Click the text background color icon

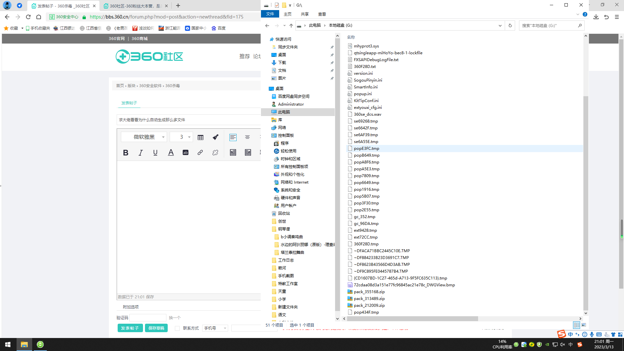186,153
